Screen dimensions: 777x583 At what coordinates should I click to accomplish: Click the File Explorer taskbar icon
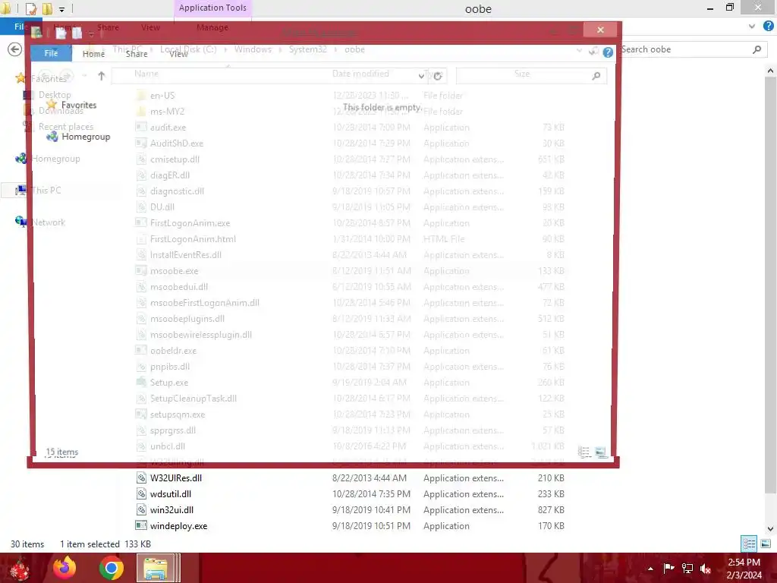pos(156,568)
